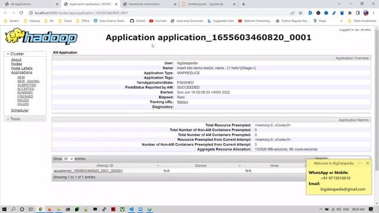Filter applications by RUNNING state
Viewport: 379px width, 213px height.
point(25,92)
